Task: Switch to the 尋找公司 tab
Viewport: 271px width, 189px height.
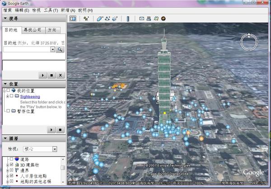Action: [33, 30]
